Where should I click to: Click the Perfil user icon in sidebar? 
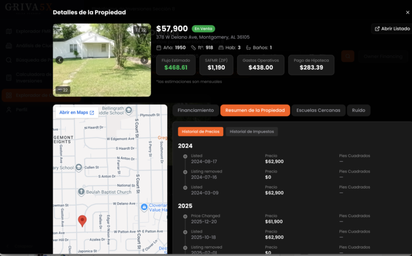click(x=9, y=110)
